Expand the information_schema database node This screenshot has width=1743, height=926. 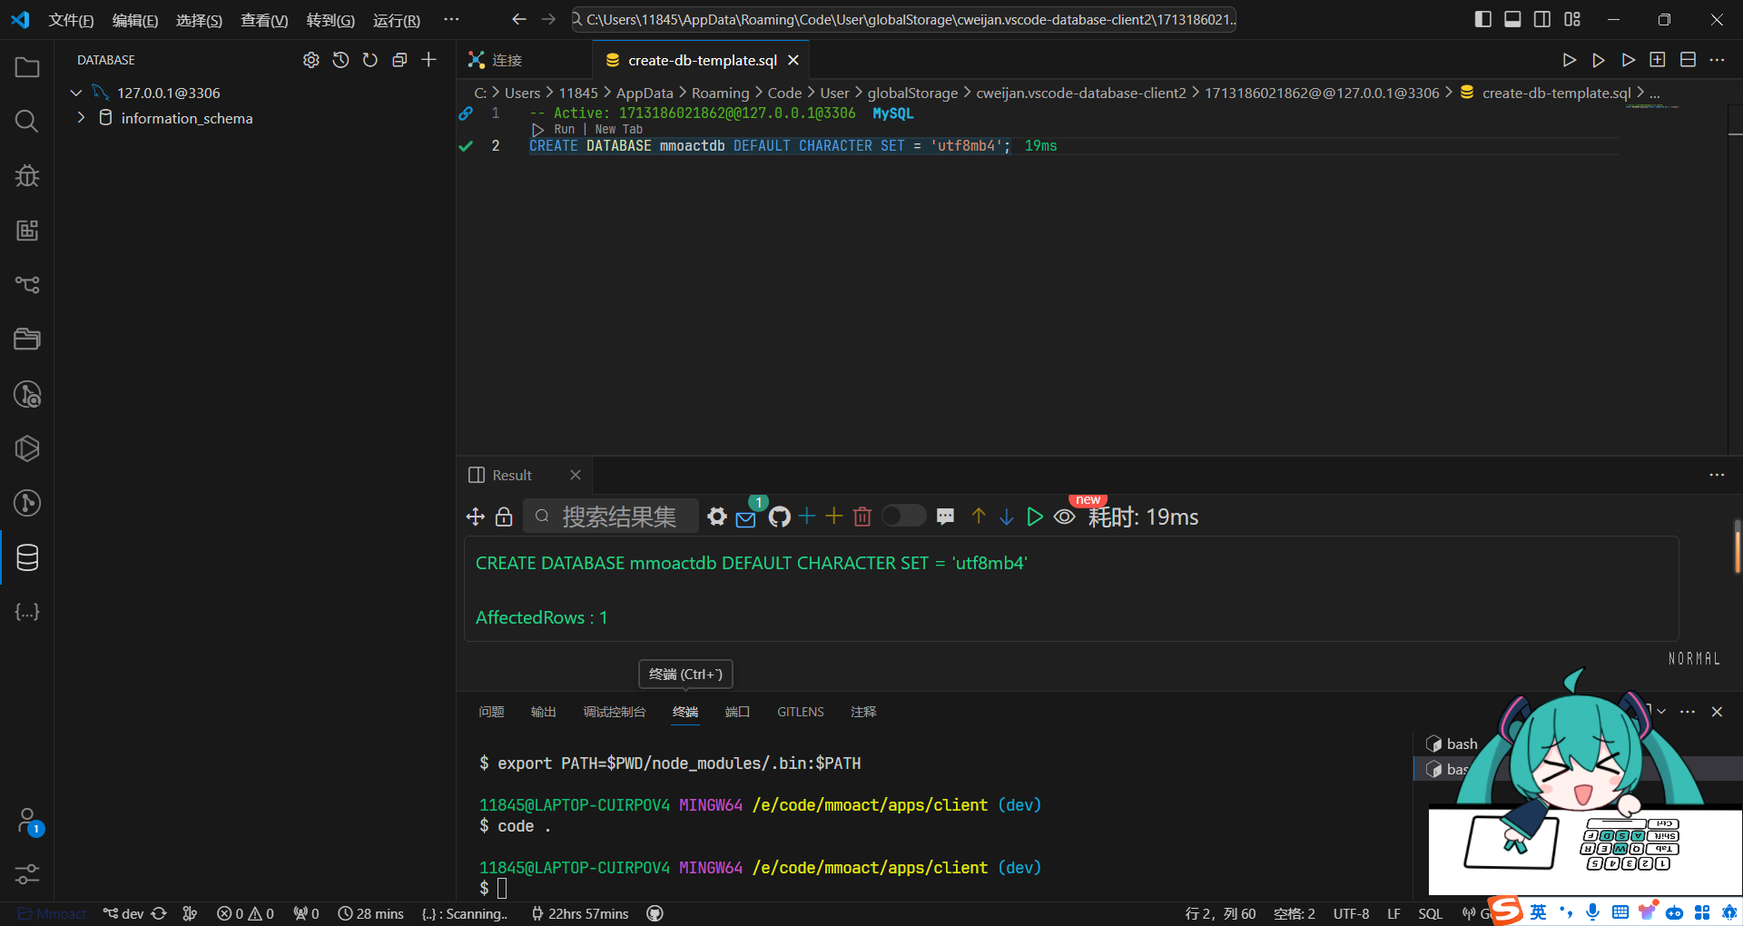(x=82, y=118)
